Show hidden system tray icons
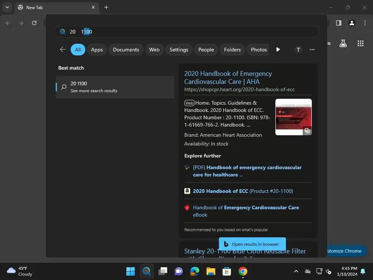The width and height of the screenshot is (373, 280). point(296,271)
